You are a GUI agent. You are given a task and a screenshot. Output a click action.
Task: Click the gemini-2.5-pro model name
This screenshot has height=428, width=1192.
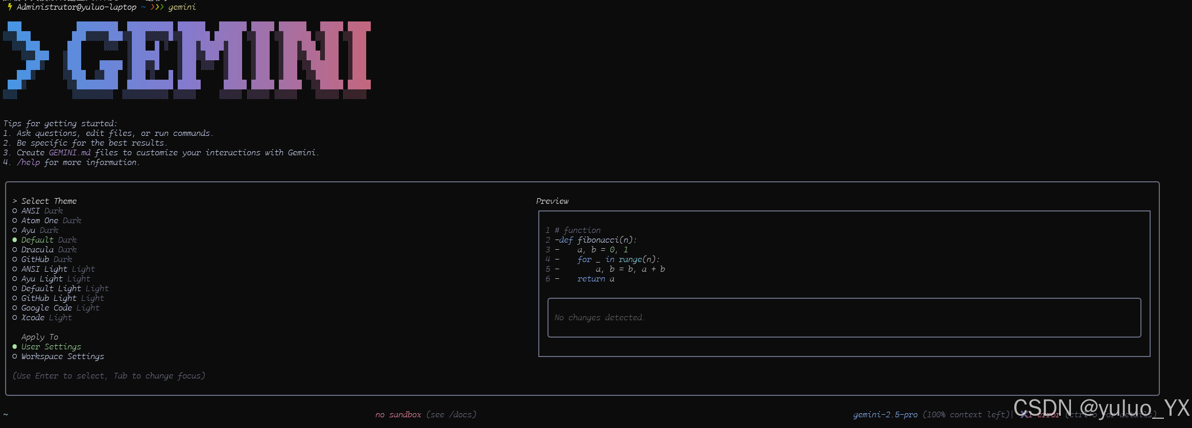tap(885, 415)
